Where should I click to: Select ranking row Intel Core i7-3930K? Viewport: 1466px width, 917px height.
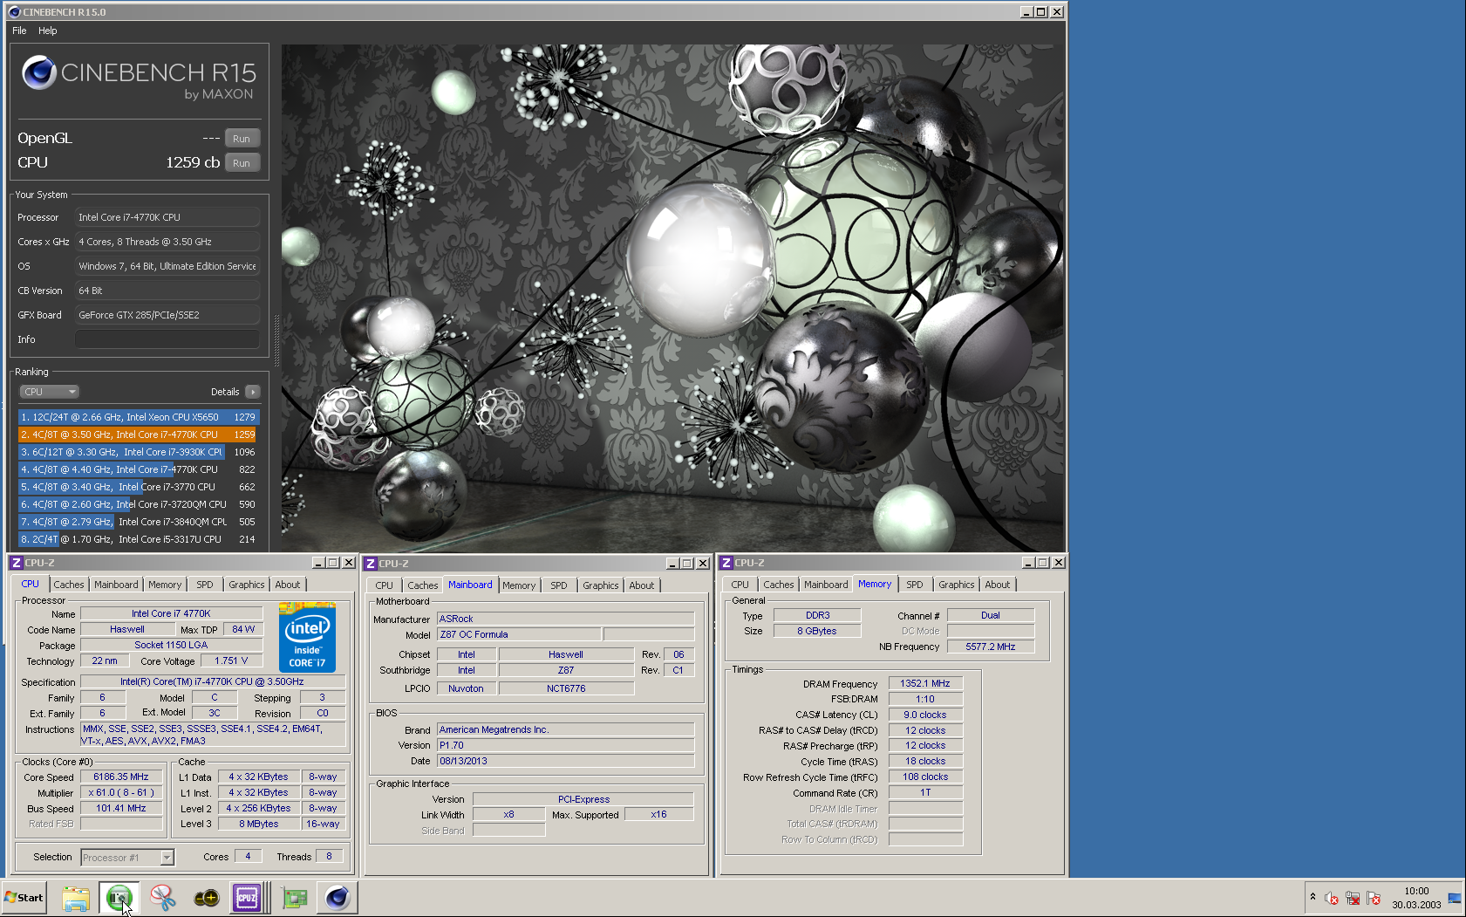139,452
